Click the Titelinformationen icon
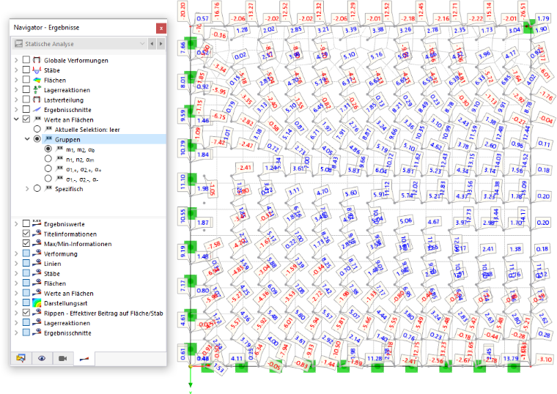 click(x=37, y=234)
